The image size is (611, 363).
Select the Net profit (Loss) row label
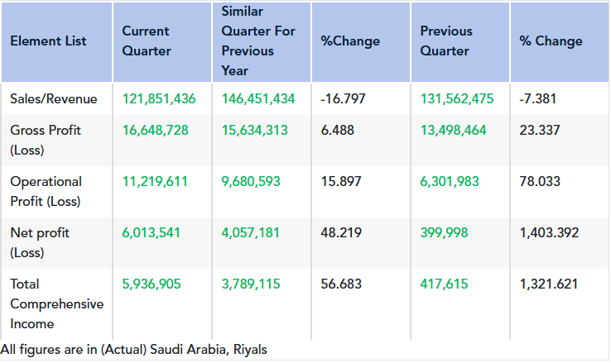pos(40,242)
